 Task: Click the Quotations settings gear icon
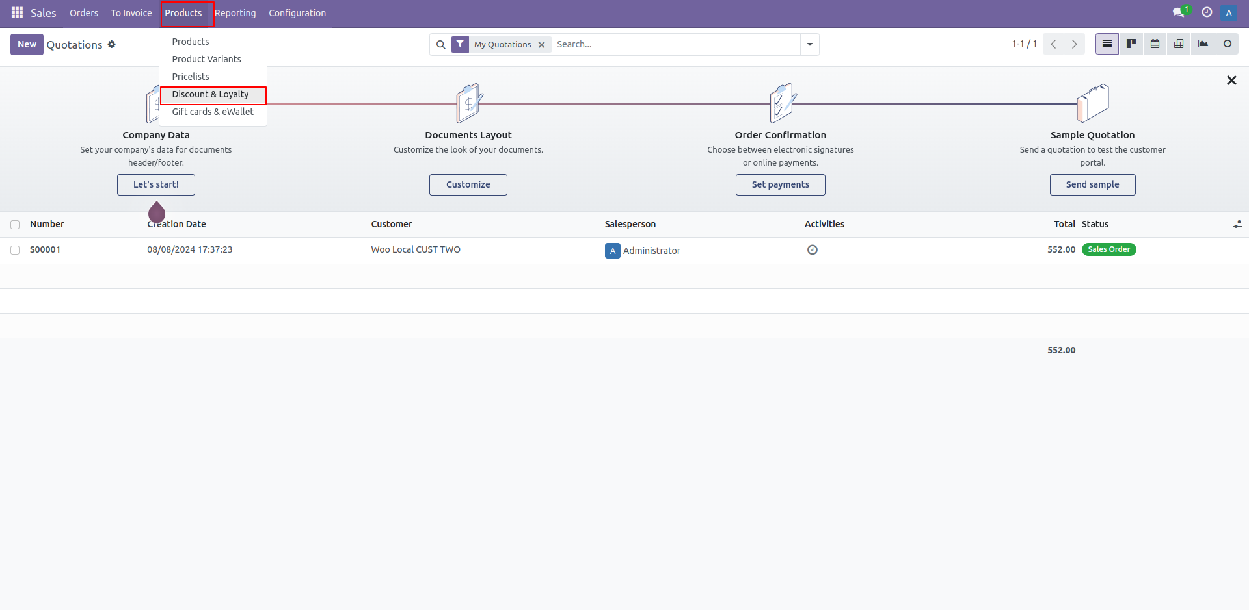112,44
